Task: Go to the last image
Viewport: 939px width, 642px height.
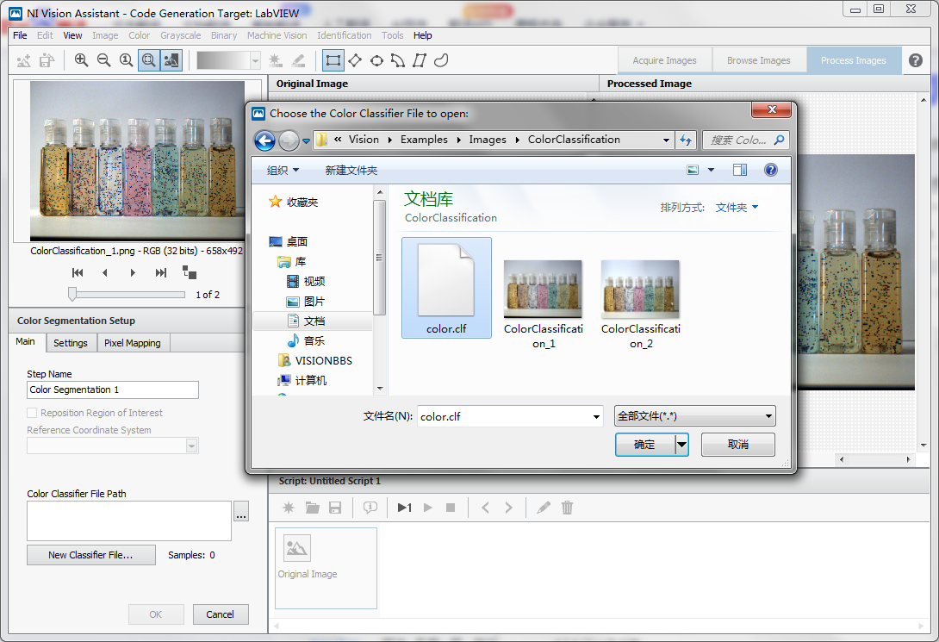Action: [x=161, y=272]
